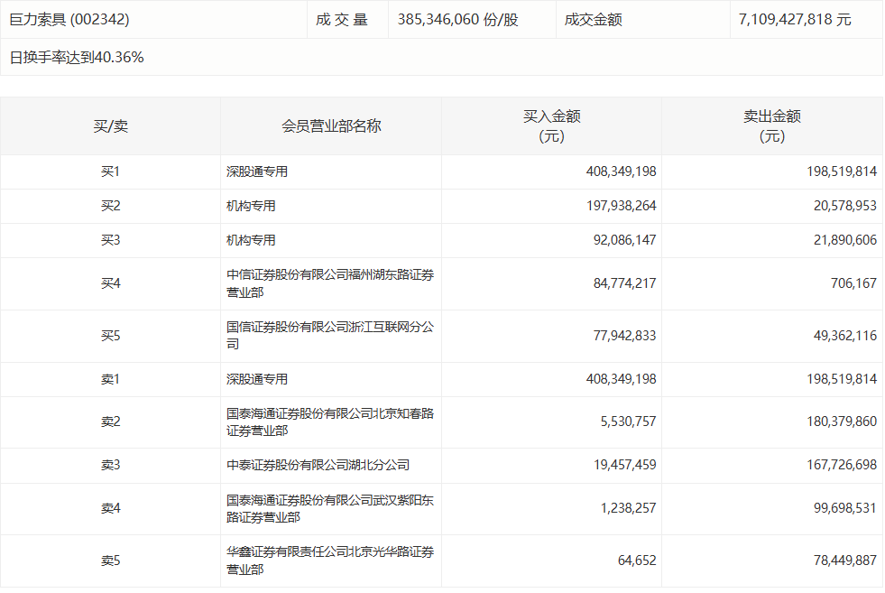Image resolution: width=885 pixels, height=593 pixels.
Task: Open 国信证券浙江互联网分公司 entry
Action: [x=329, y=336]
